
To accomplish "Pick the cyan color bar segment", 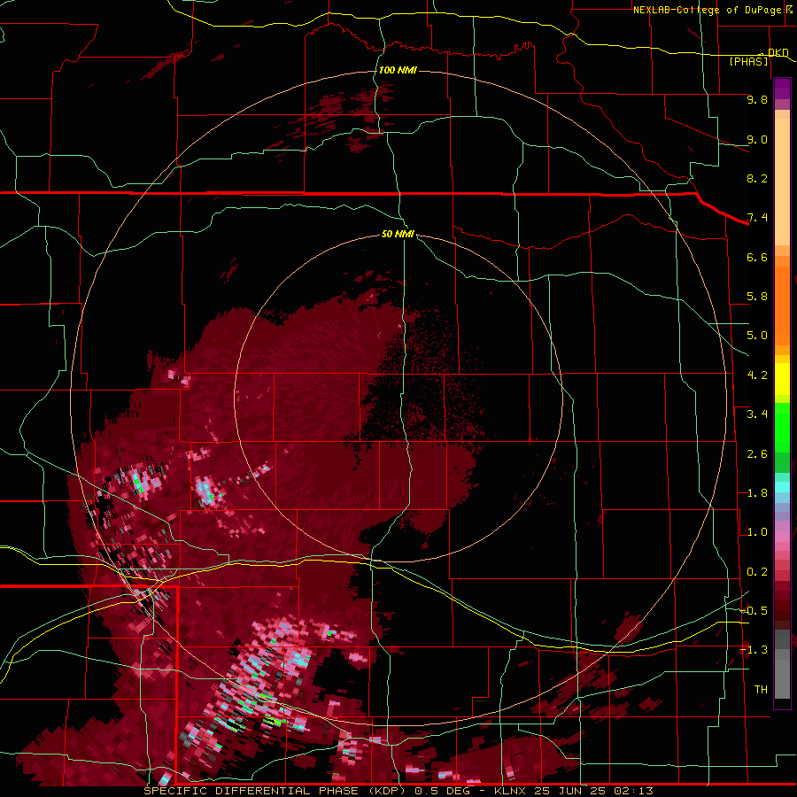I will (782, 487).
